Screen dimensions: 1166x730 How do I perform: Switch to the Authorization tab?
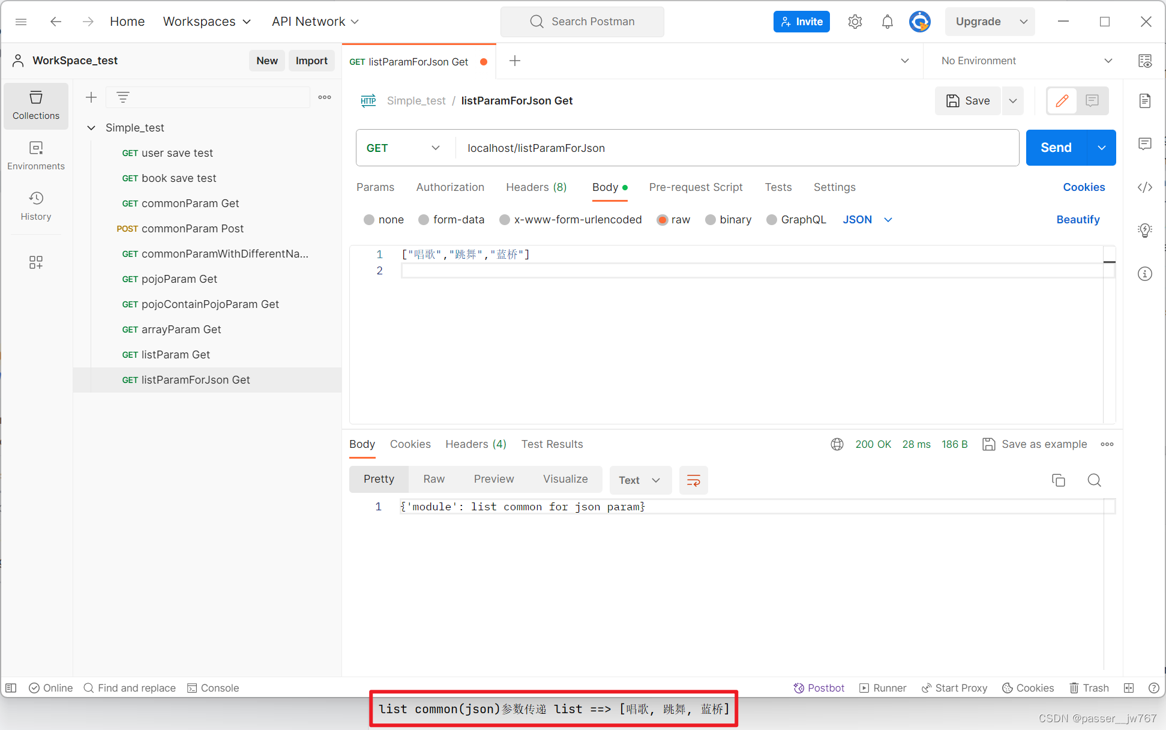point(450,187)
